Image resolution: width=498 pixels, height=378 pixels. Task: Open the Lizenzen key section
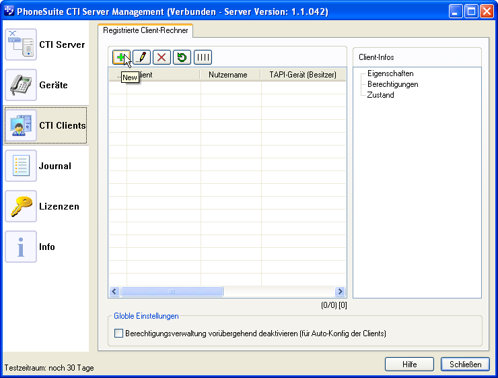[46, 207]
